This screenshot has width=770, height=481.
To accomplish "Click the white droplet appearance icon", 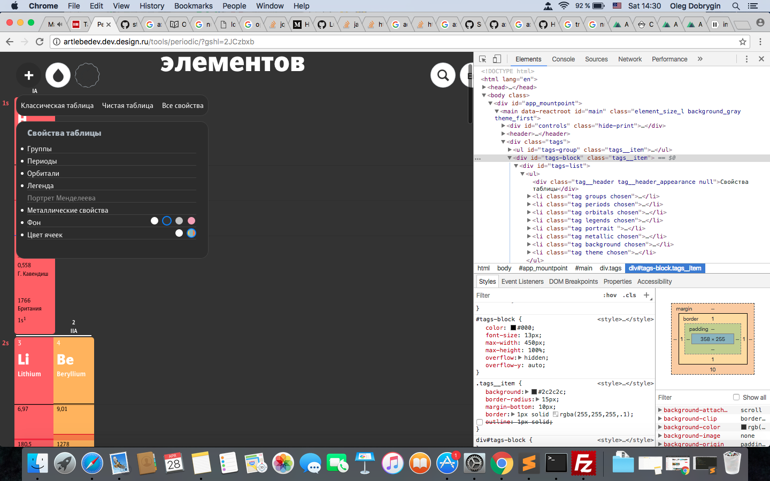I will tap(58, 75).
